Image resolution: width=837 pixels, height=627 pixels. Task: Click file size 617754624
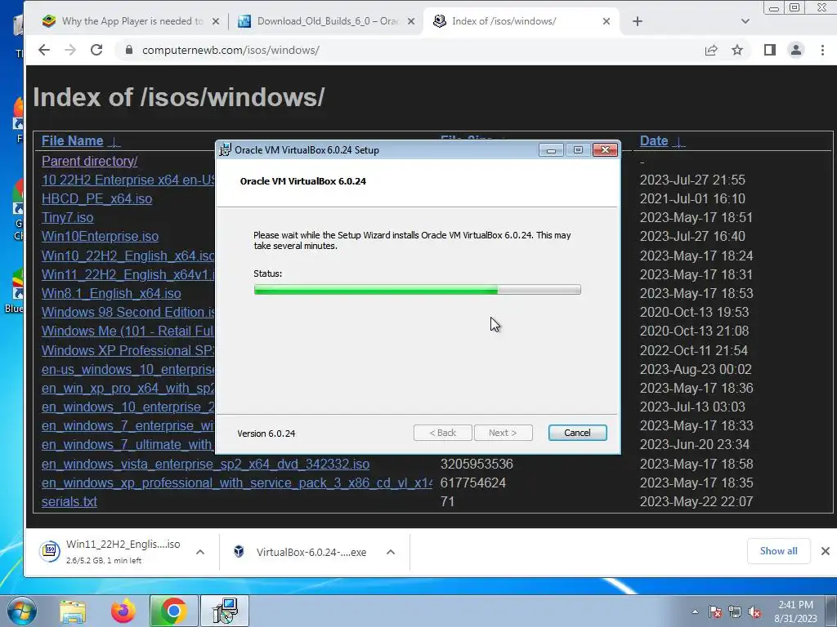click(473, 483)
